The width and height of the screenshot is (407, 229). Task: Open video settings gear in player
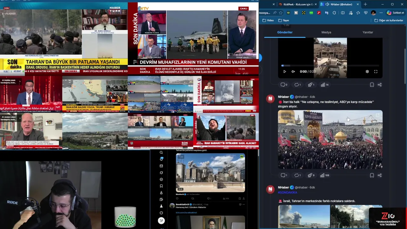point(367,72)
